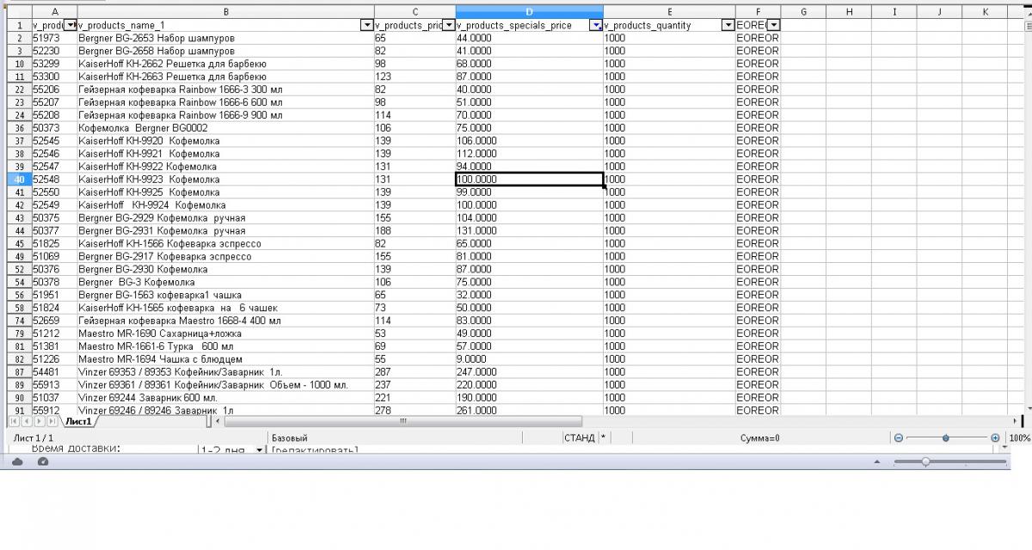Select column A by its header
1032x550 pixels.
click(x=54, y=12)
